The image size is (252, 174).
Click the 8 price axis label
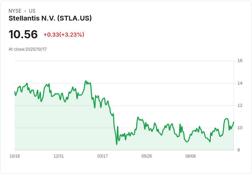tap(239, 150)
